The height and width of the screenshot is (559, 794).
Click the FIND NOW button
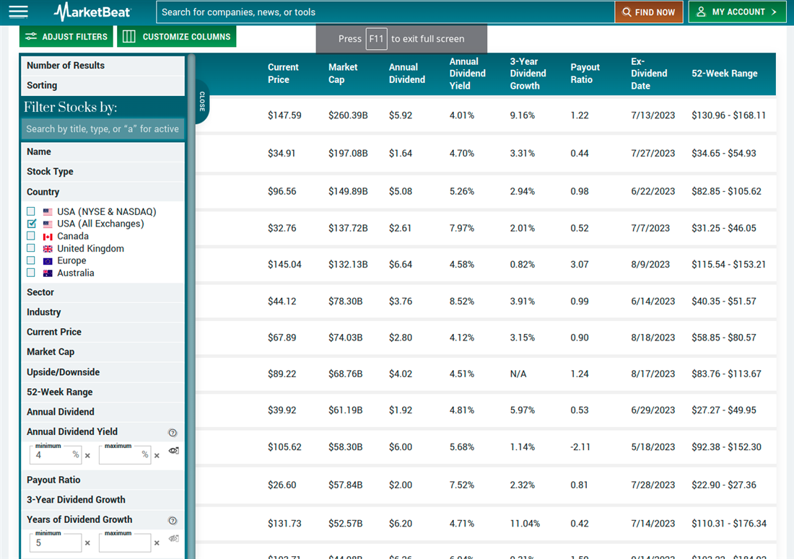point(648,12)
